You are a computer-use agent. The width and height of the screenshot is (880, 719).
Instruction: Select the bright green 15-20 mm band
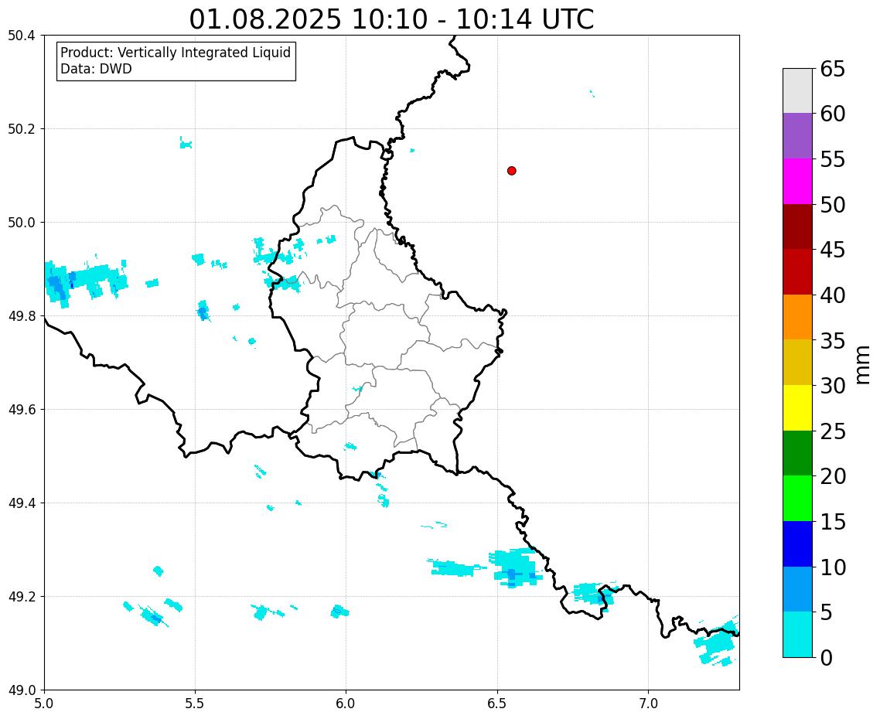797,499
